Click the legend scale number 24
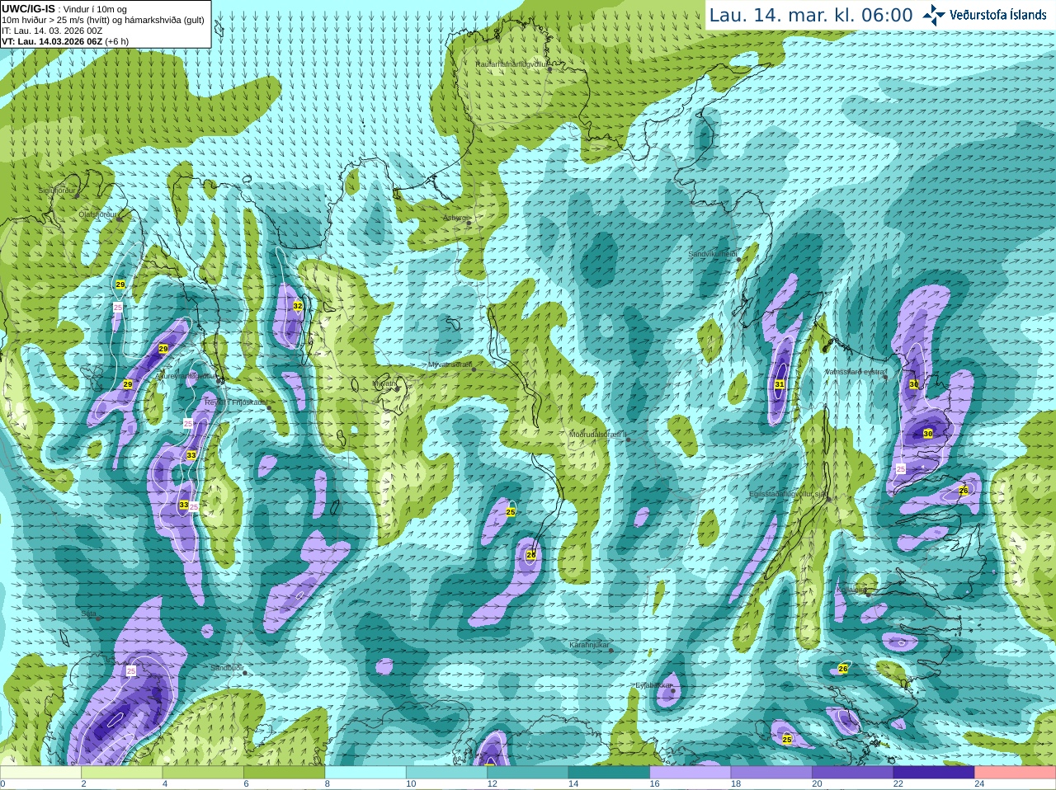The height and width of the screenshot is (790, 1056). [979, 784]
